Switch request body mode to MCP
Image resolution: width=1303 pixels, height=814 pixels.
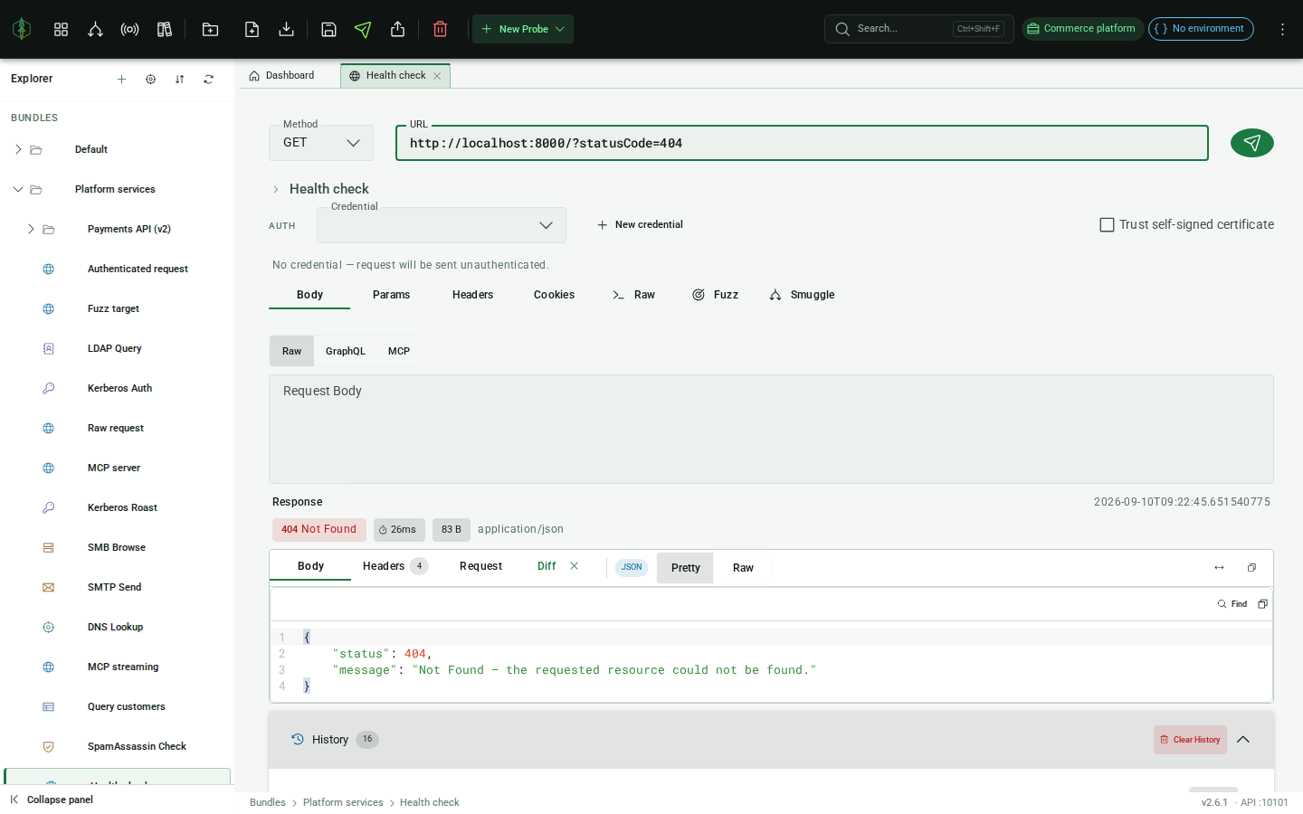coord(399,351)
